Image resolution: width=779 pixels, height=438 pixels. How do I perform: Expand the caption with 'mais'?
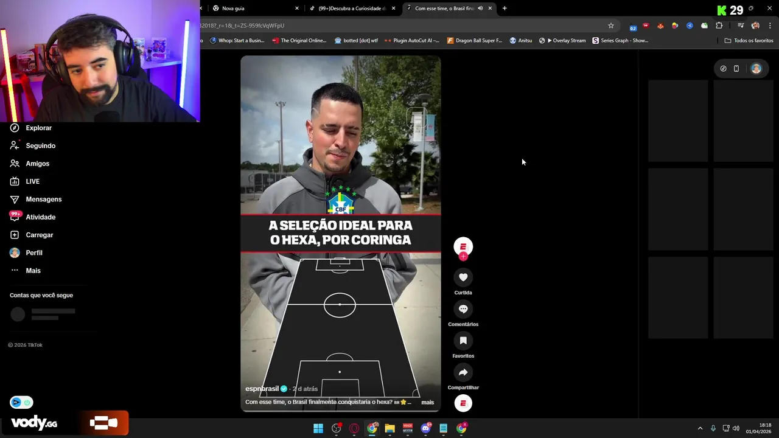[x=428, y=402]
